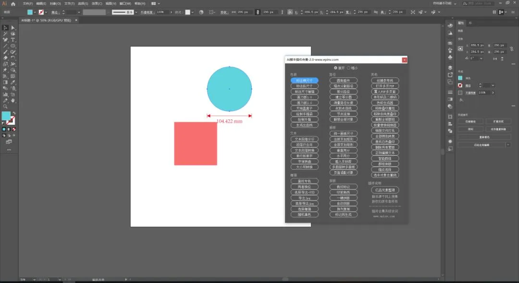
Task: Click the 统一画板尺寸 plugin button
Action: coord(344,133)
